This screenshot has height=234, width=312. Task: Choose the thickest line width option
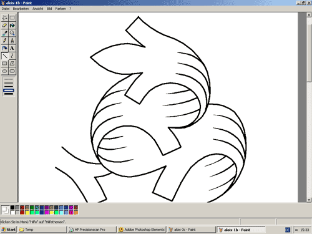tap(9, 94)
